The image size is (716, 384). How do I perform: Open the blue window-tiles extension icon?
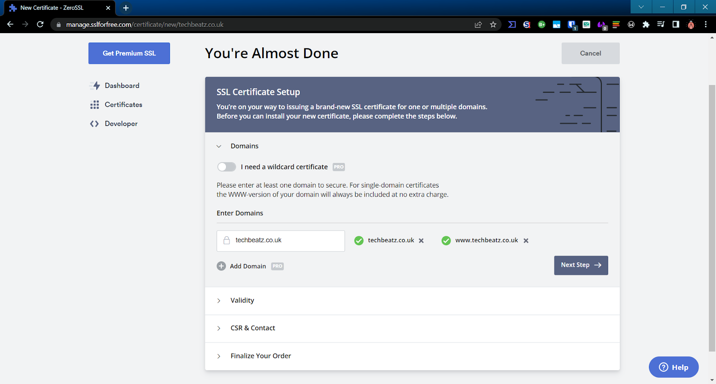(x=556, y=25)
